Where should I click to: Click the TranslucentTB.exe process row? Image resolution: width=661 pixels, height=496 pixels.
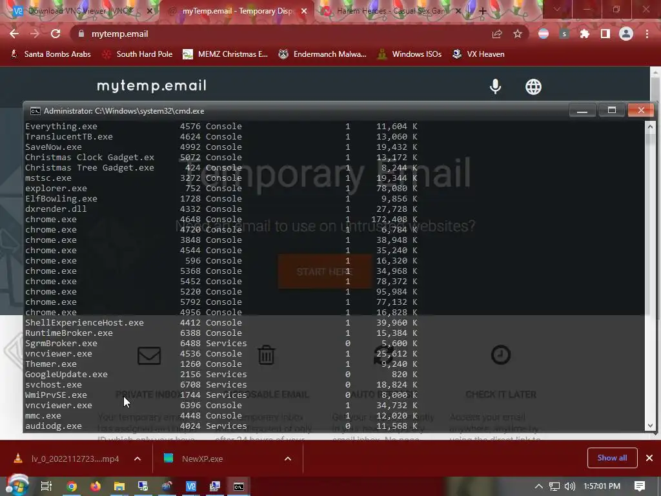click(221, 137)
